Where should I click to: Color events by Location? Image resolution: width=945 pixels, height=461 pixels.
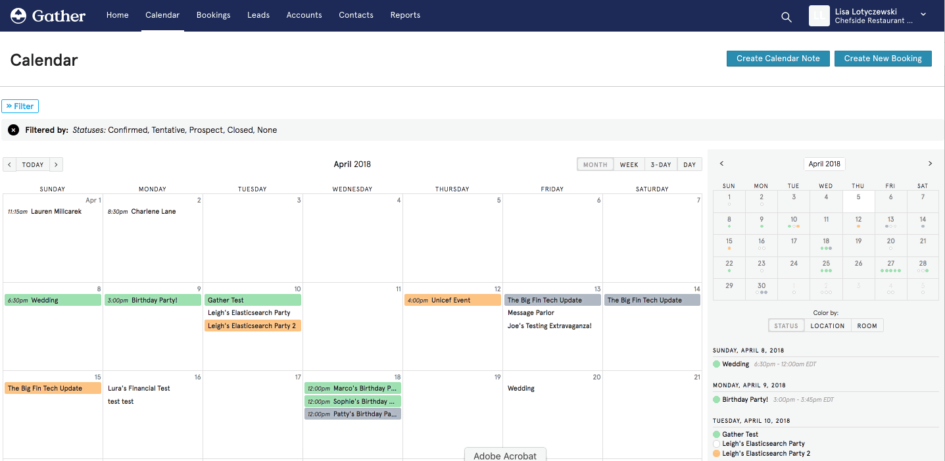click(x=827, y=326)
